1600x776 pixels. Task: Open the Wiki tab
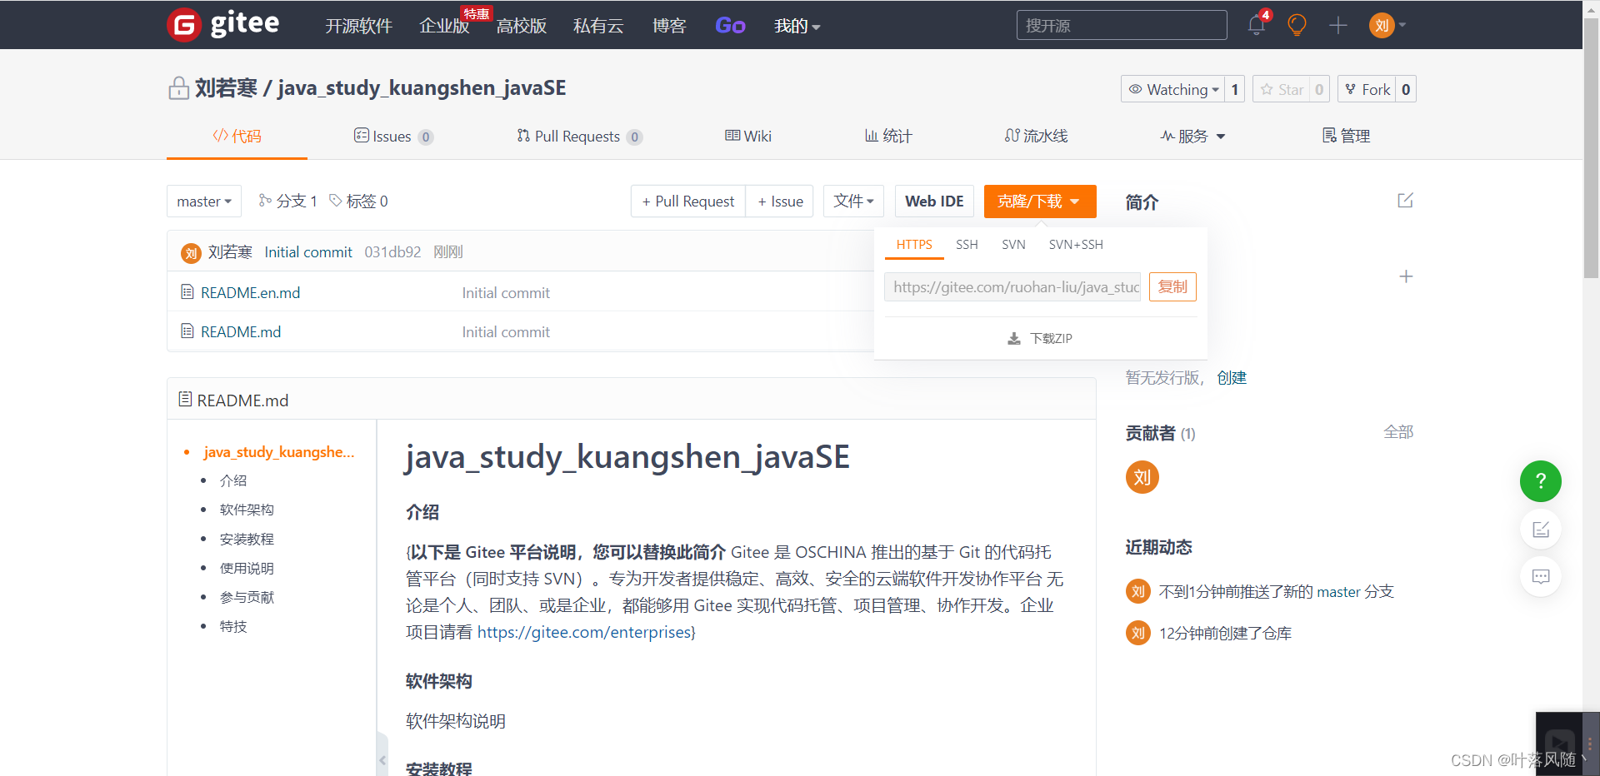click(x=748, y=136)
